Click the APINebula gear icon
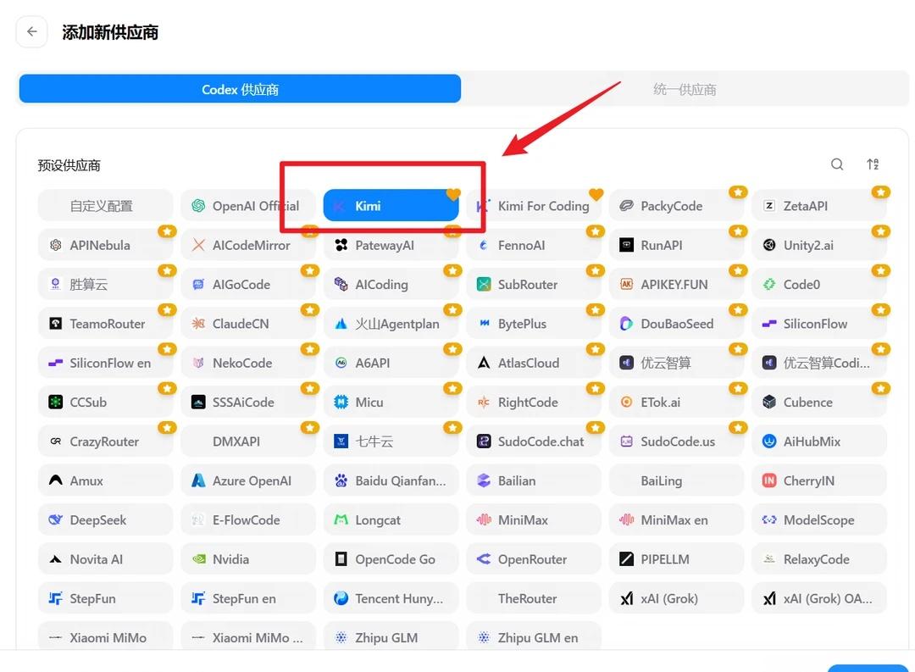The height and width of the screenshot is (672, 915). (55, 245)
